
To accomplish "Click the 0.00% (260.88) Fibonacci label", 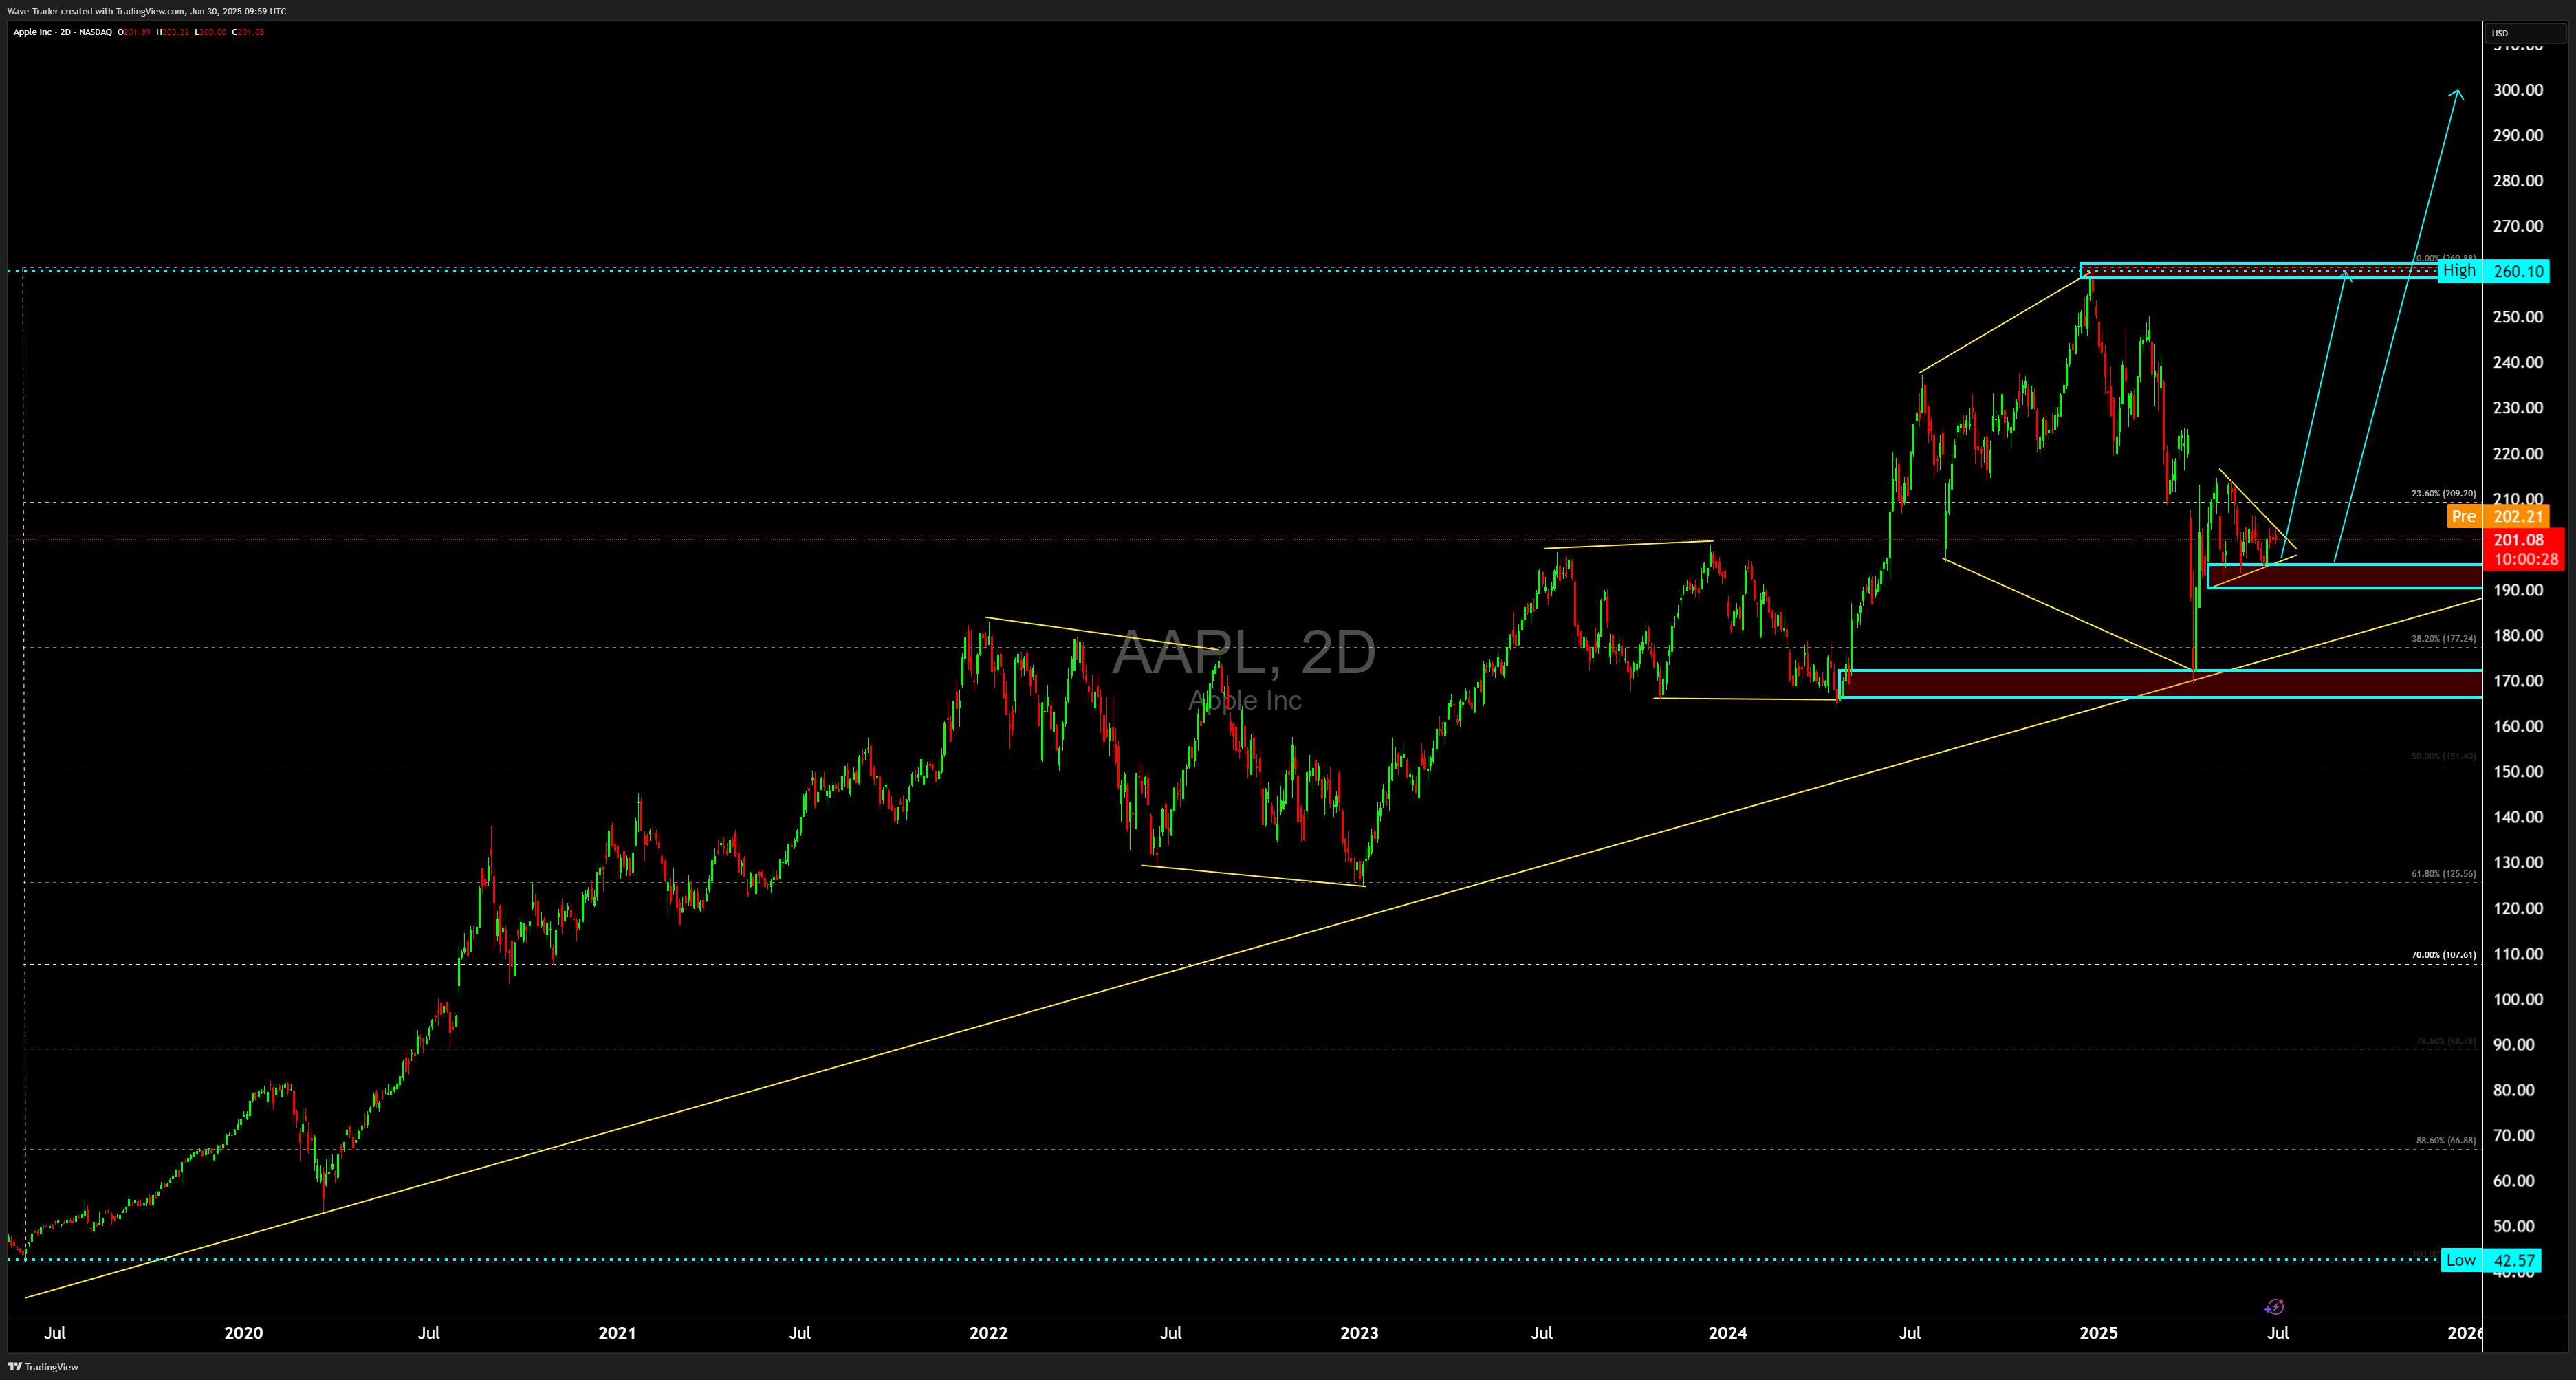I will click(2446, 258).
